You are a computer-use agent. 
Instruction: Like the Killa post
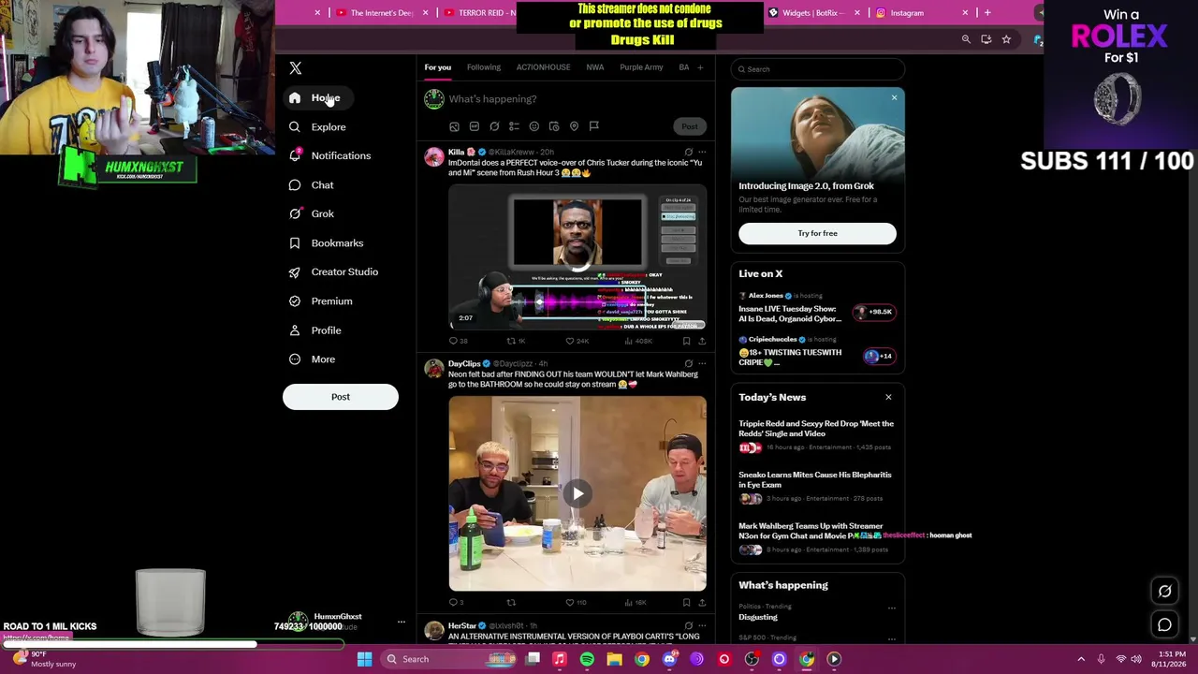click(577, 341)
